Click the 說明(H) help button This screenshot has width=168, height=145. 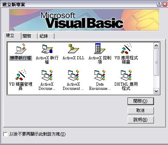click(141, 120)
